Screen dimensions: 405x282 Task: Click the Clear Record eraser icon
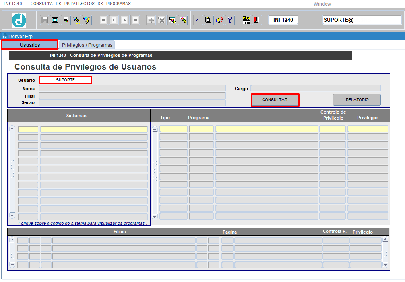(183, 20)
